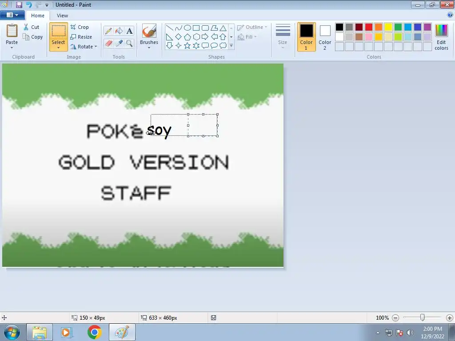Image resolution: width=455 pixels, height=341 pixels.
Task: Choose the Right arrow shape
Action: point(205,37)
